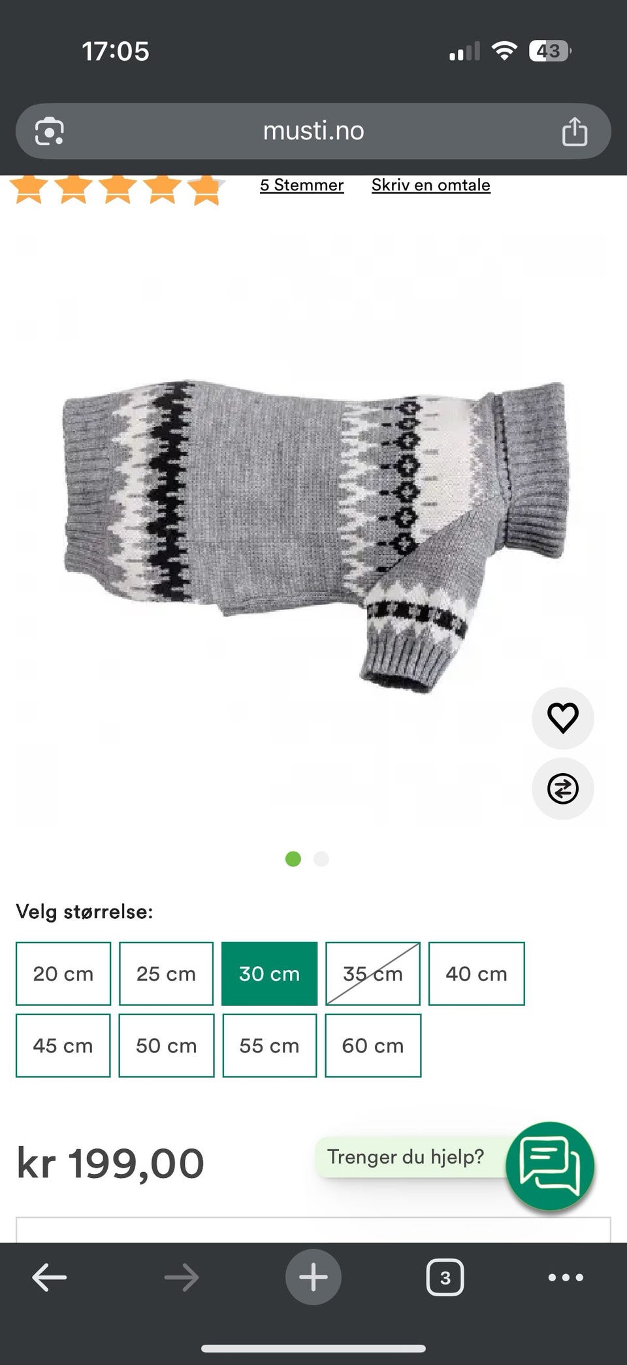Choose the 45 cm size
Image resolution: width=627 pixels, height=1365 pixels.
pos(63,1045)
